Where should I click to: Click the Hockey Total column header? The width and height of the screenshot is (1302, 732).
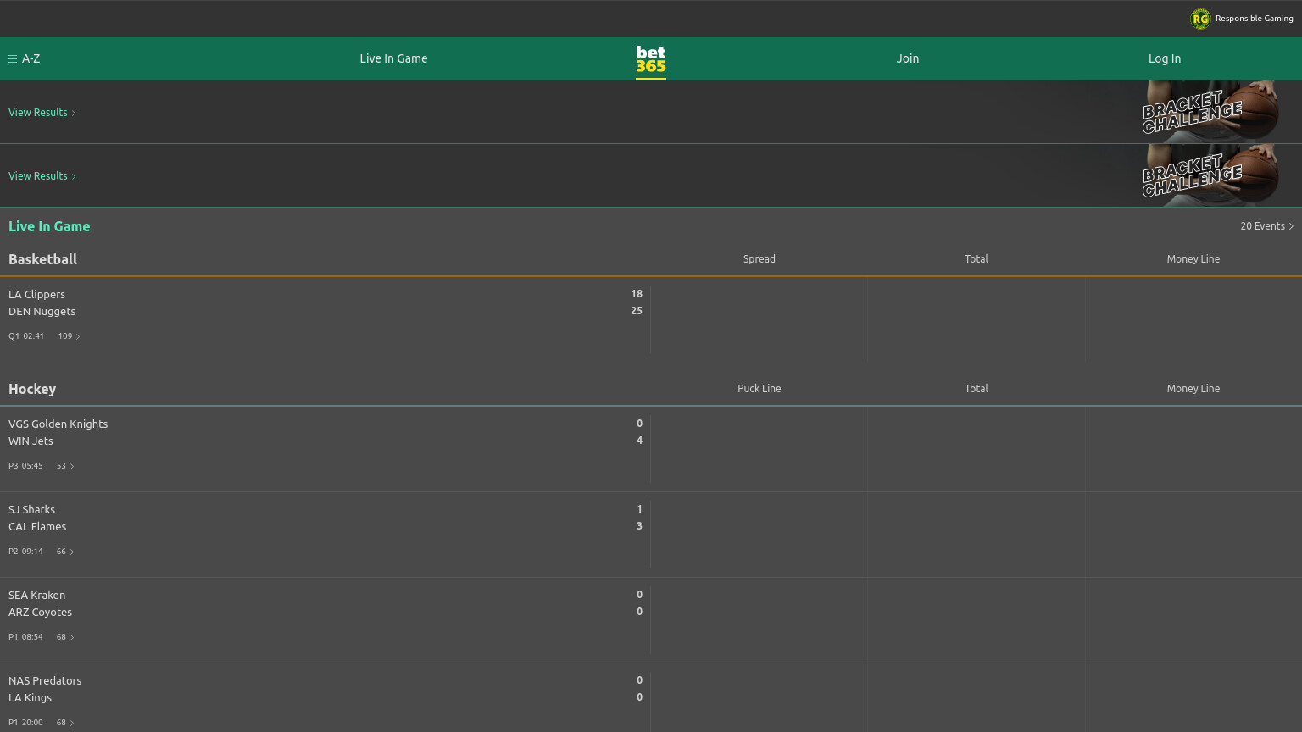976,389
